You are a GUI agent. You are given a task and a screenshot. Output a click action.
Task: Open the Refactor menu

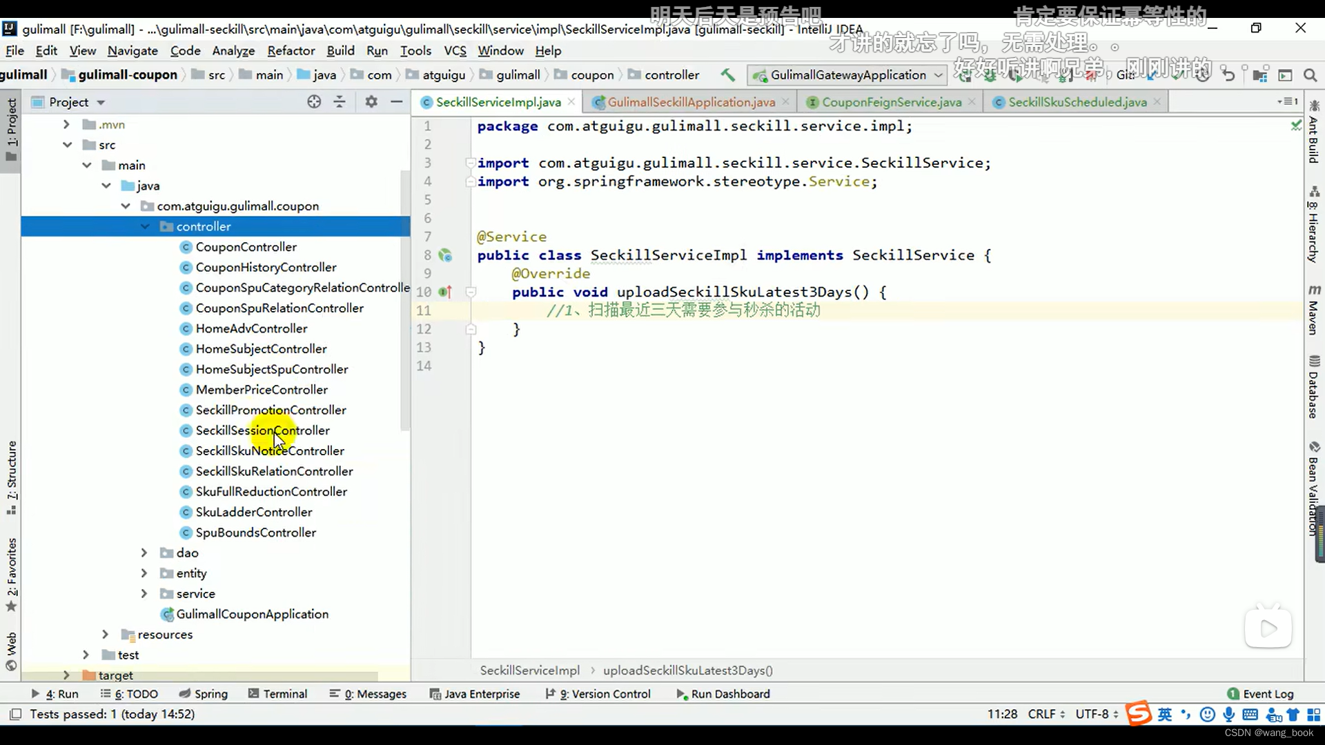point(291,51)
